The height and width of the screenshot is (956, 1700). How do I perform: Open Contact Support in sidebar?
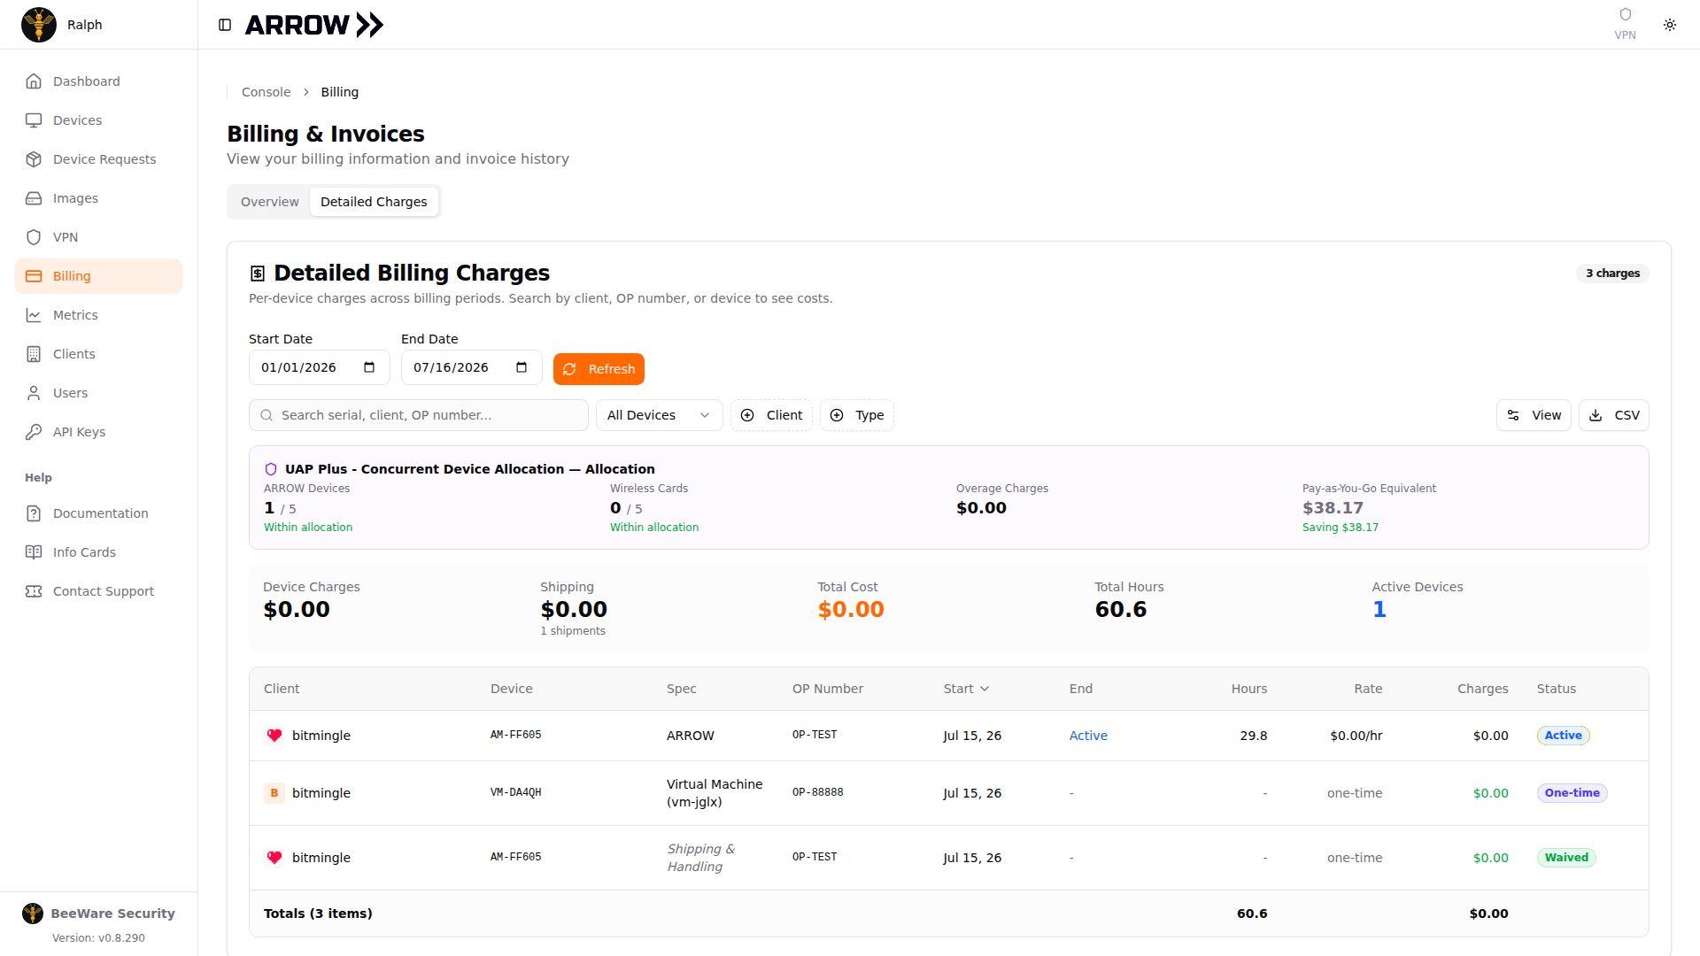[98, 591]
